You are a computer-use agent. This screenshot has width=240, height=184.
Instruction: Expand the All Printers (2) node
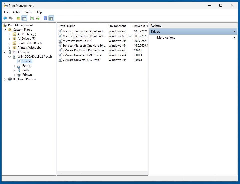10,34
